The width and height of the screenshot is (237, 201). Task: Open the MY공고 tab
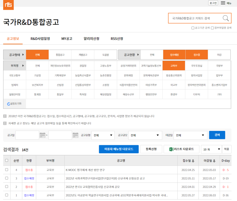pos(67,39)
